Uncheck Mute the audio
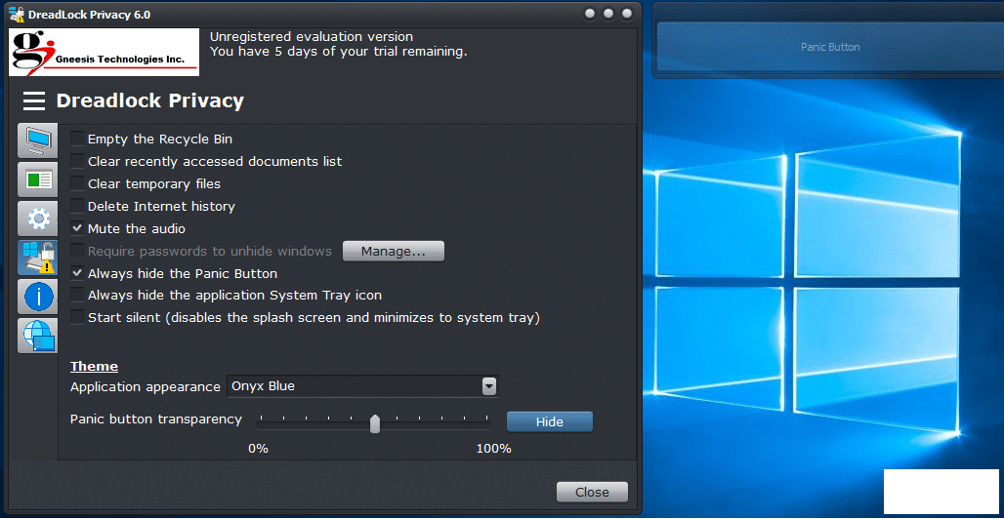 coord(77,228)
